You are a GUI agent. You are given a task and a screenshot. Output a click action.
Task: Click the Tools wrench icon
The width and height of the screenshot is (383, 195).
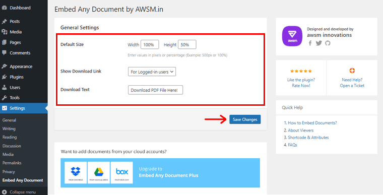[x=4, y=98]
